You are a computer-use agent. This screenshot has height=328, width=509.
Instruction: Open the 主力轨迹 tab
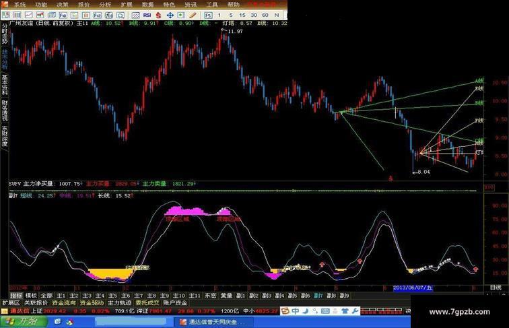119,302
